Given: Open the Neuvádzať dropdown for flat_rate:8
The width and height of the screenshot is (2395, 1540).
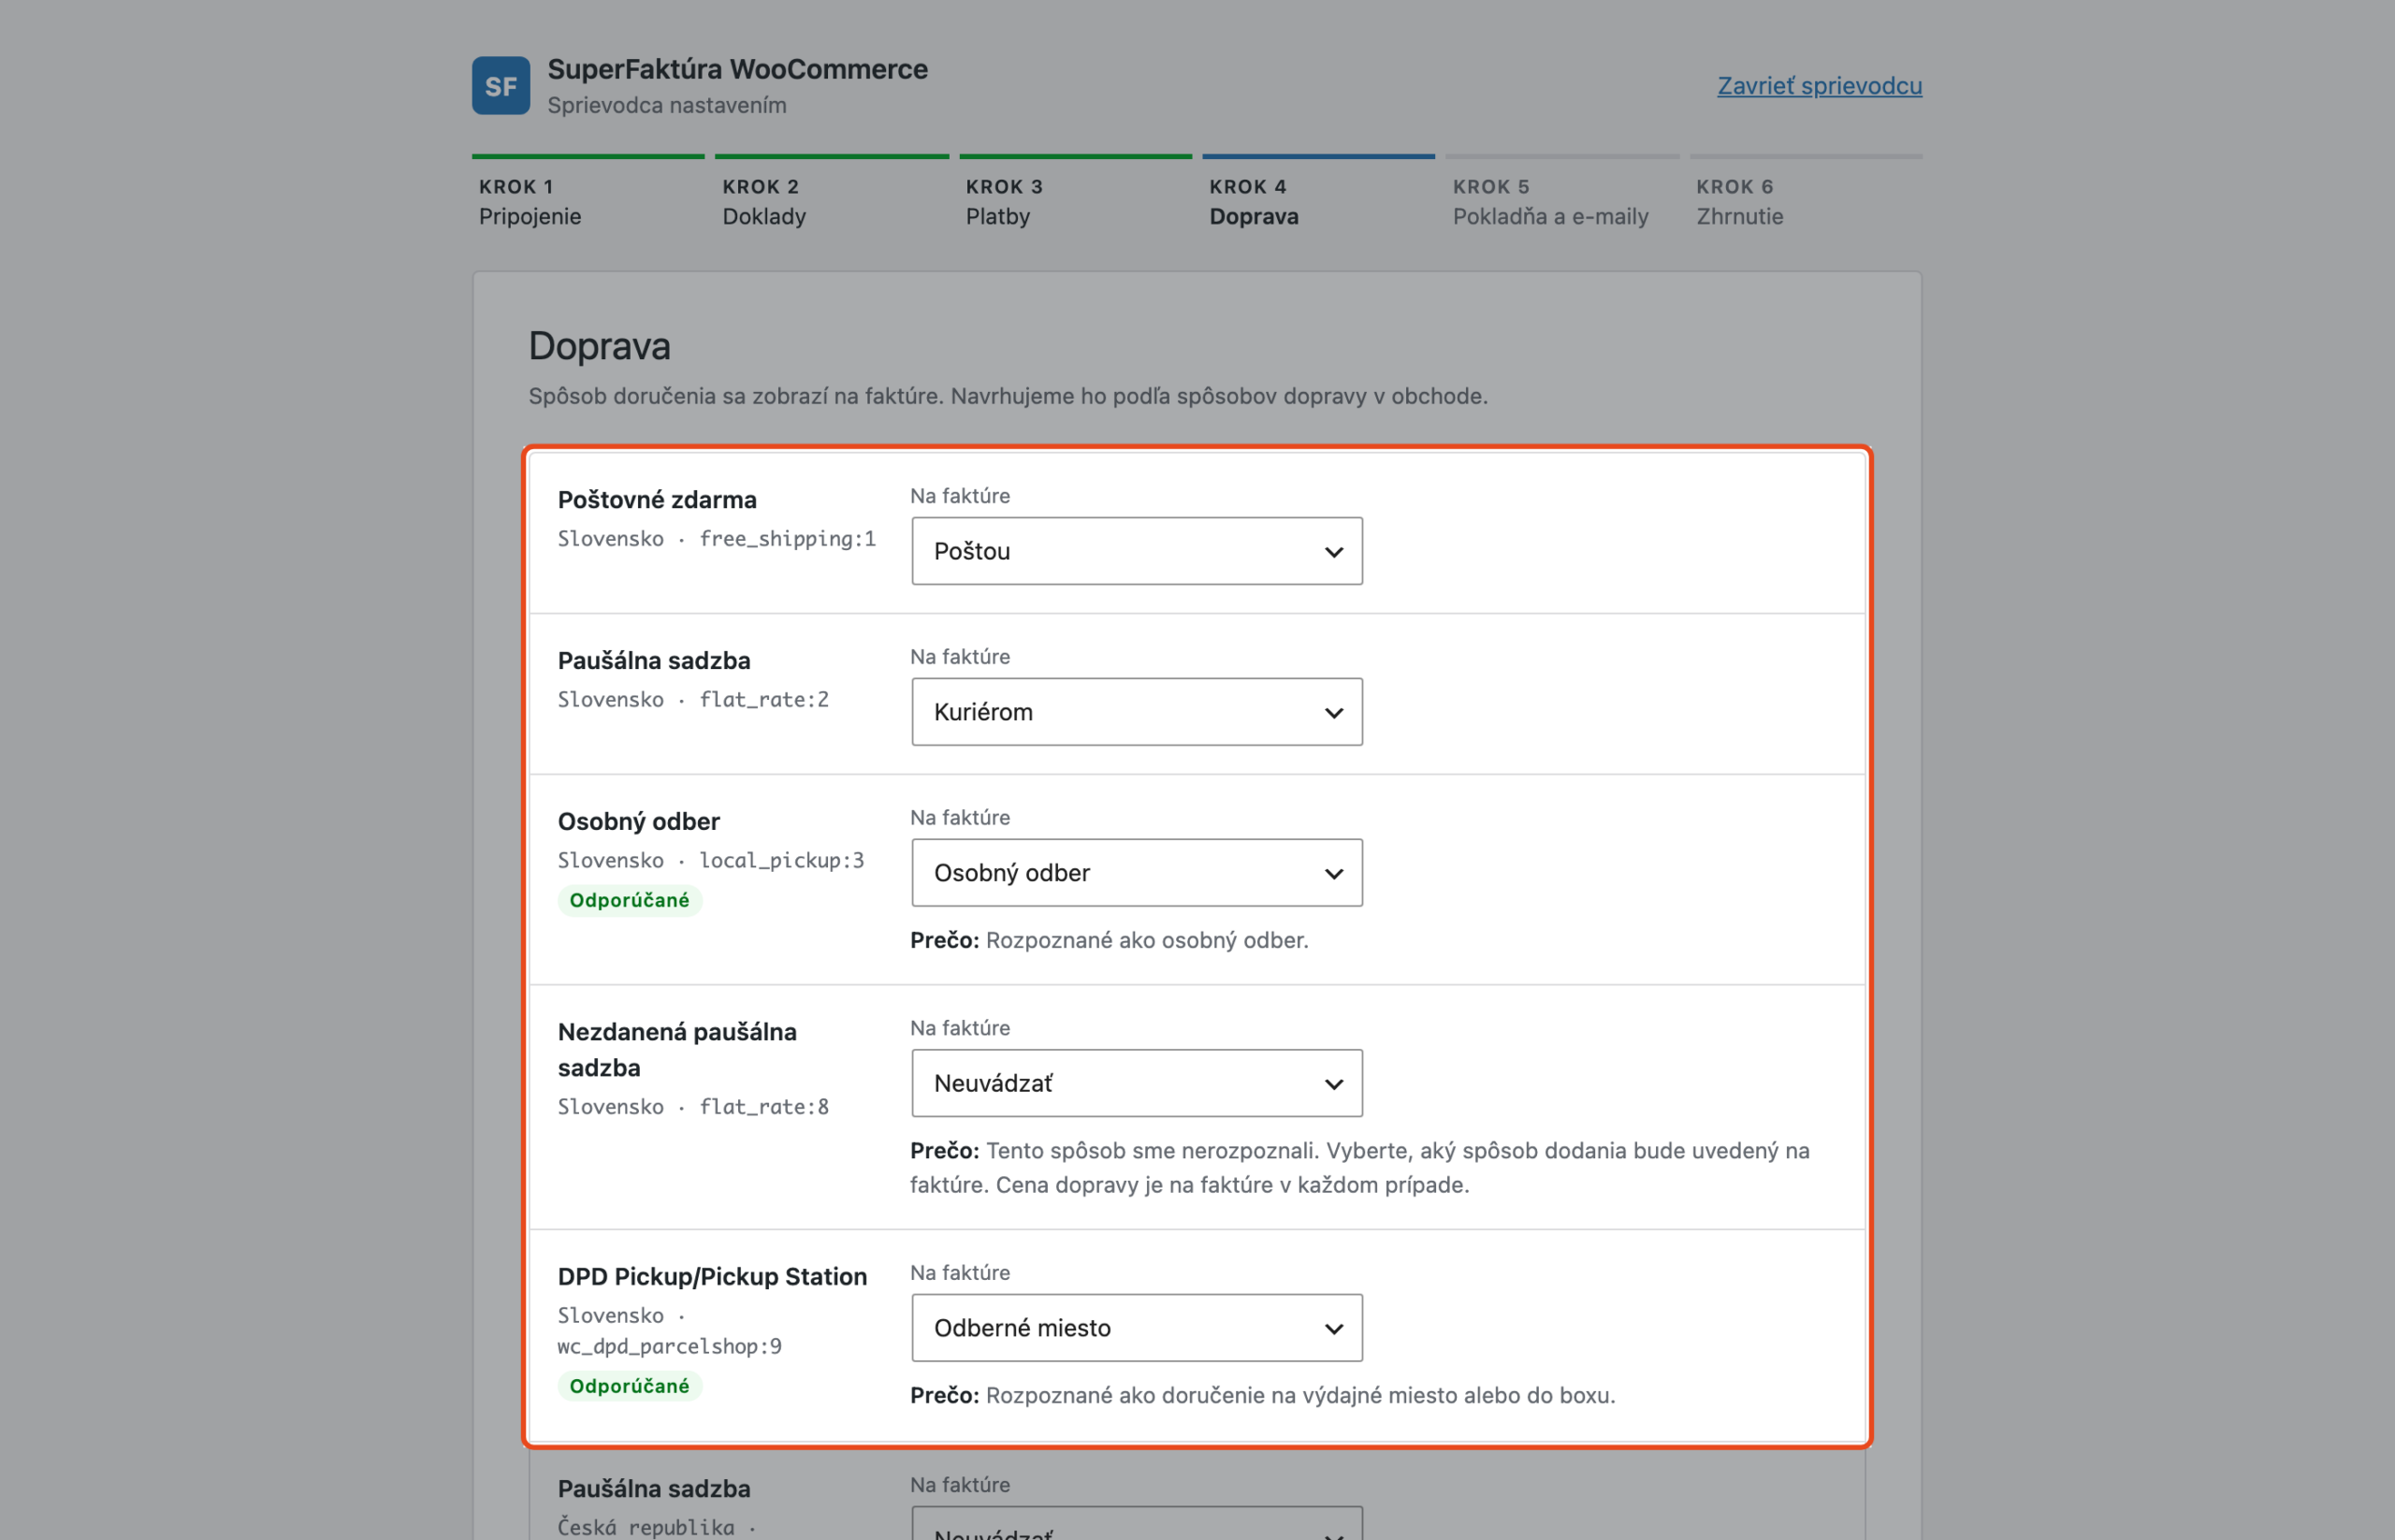Looking at the screenshot, I should point(1137,1083).
